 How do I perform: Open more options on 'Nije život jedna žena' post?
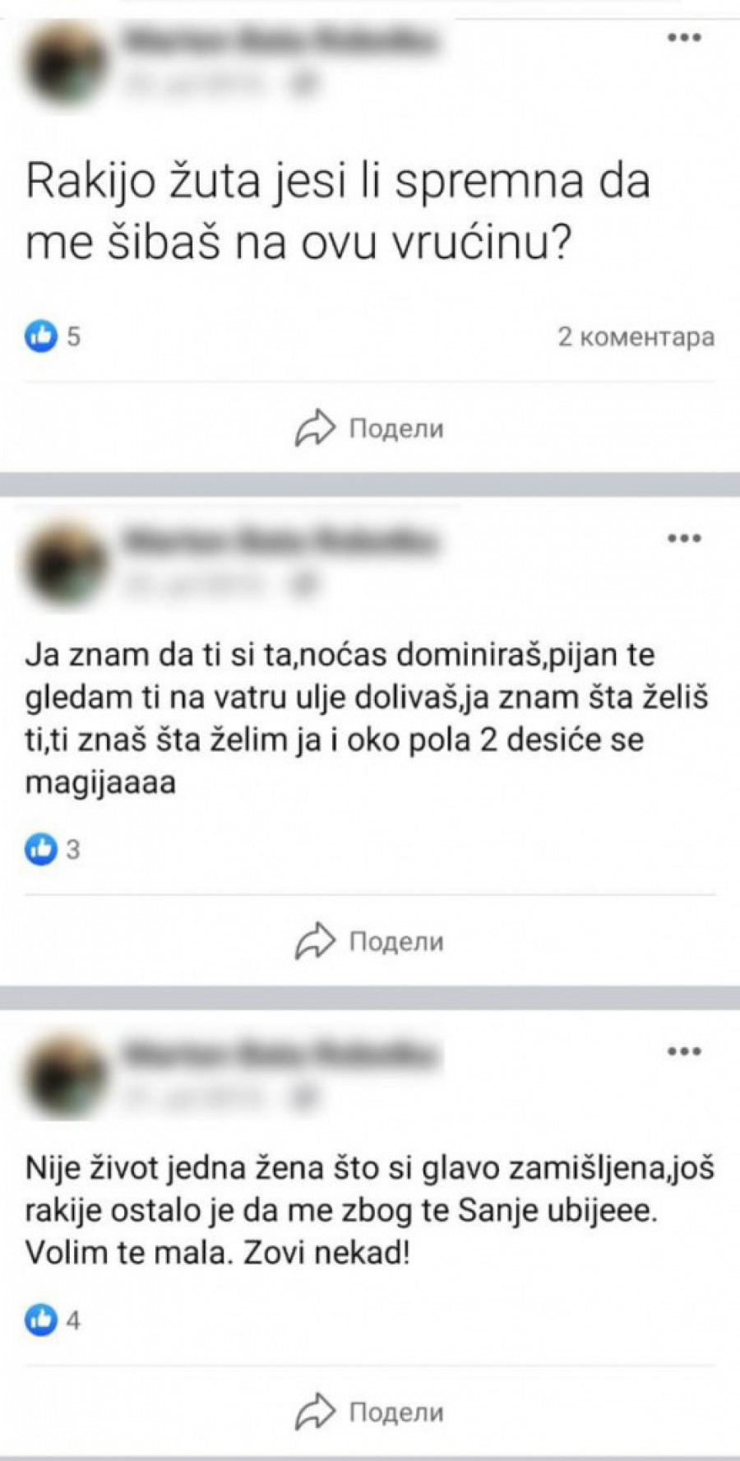[683, 1051]
